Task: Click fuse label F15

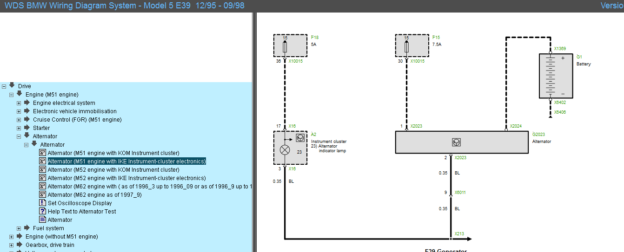Action: (x=436, y=38)
